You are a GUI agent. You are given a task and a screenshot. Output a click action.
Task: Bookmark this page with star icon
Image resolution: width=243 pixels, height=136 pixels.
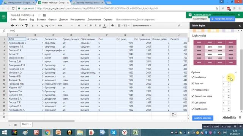tap(217, 8)
